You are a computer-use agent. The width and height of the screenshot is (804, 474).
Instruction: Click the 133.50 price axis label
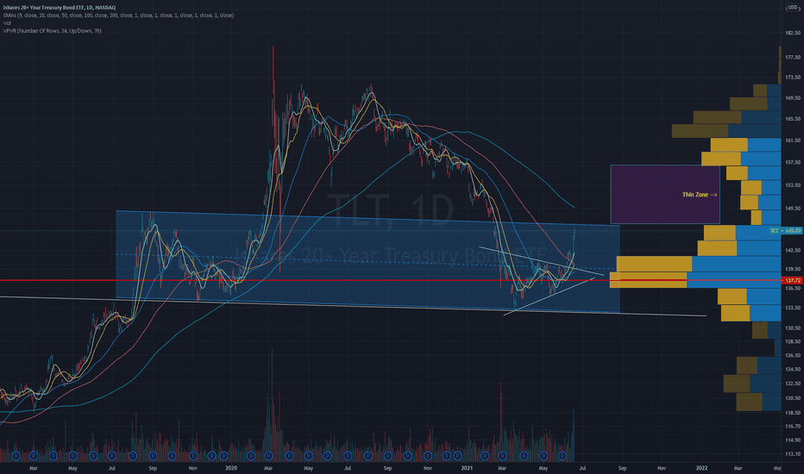point(793,308)
